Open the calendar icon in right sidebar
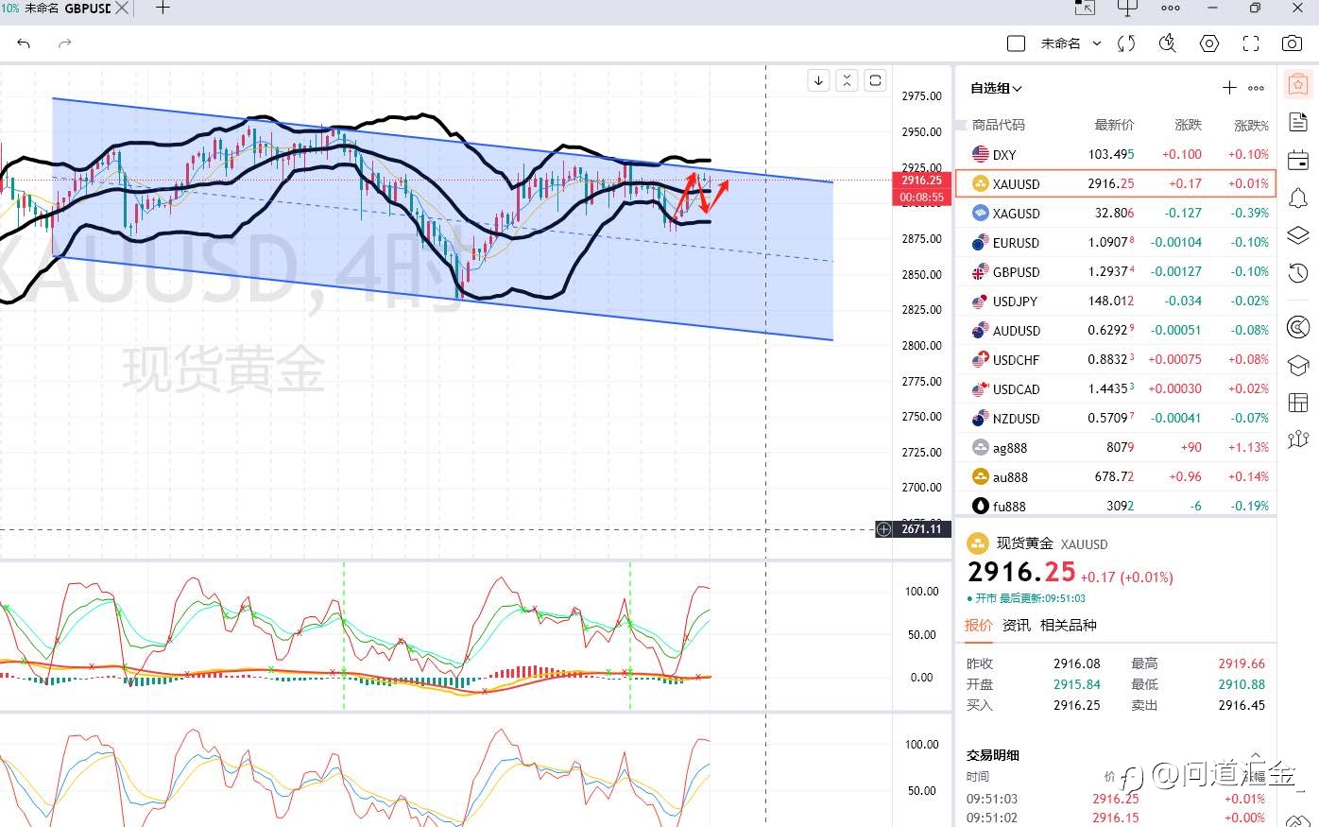Viewport: 1319px width, 827px height. [1298, 159]
